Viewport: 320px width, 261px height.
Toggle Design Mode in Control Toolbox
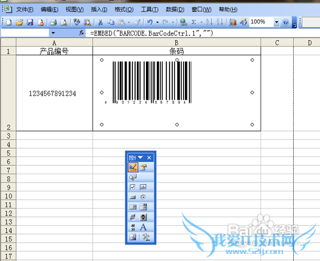pyautogui.click(x=132, y=167)
